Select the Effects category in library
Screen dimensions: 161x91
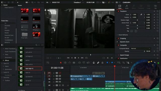pyautogui.click(x=7, y=60)
